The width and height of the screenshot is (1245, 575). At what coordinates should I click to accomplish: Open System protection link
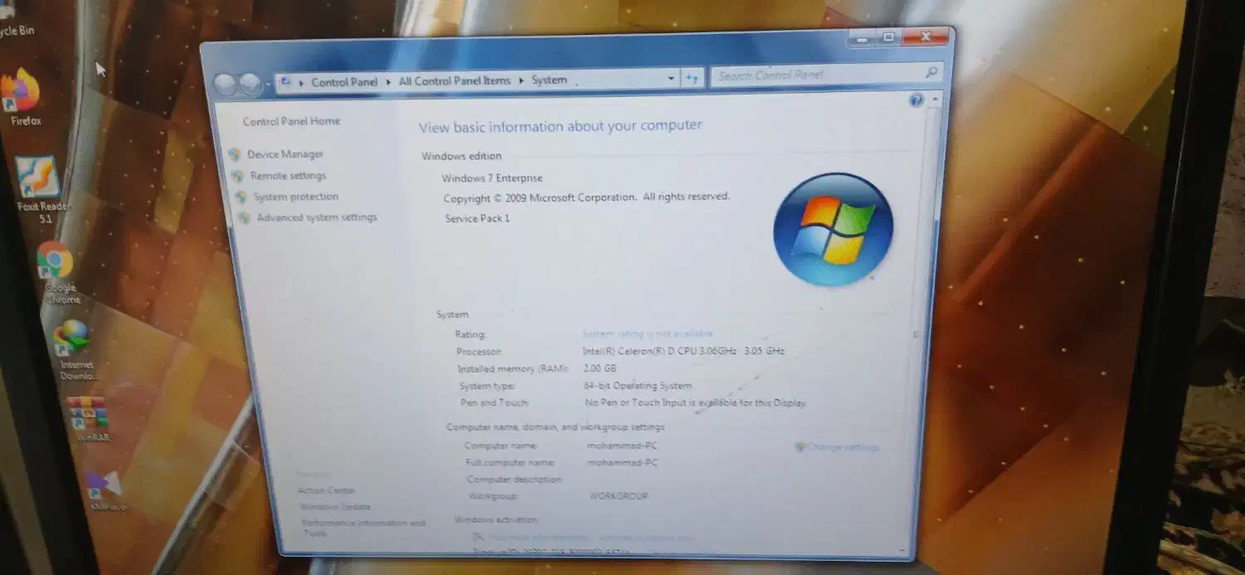296,197
